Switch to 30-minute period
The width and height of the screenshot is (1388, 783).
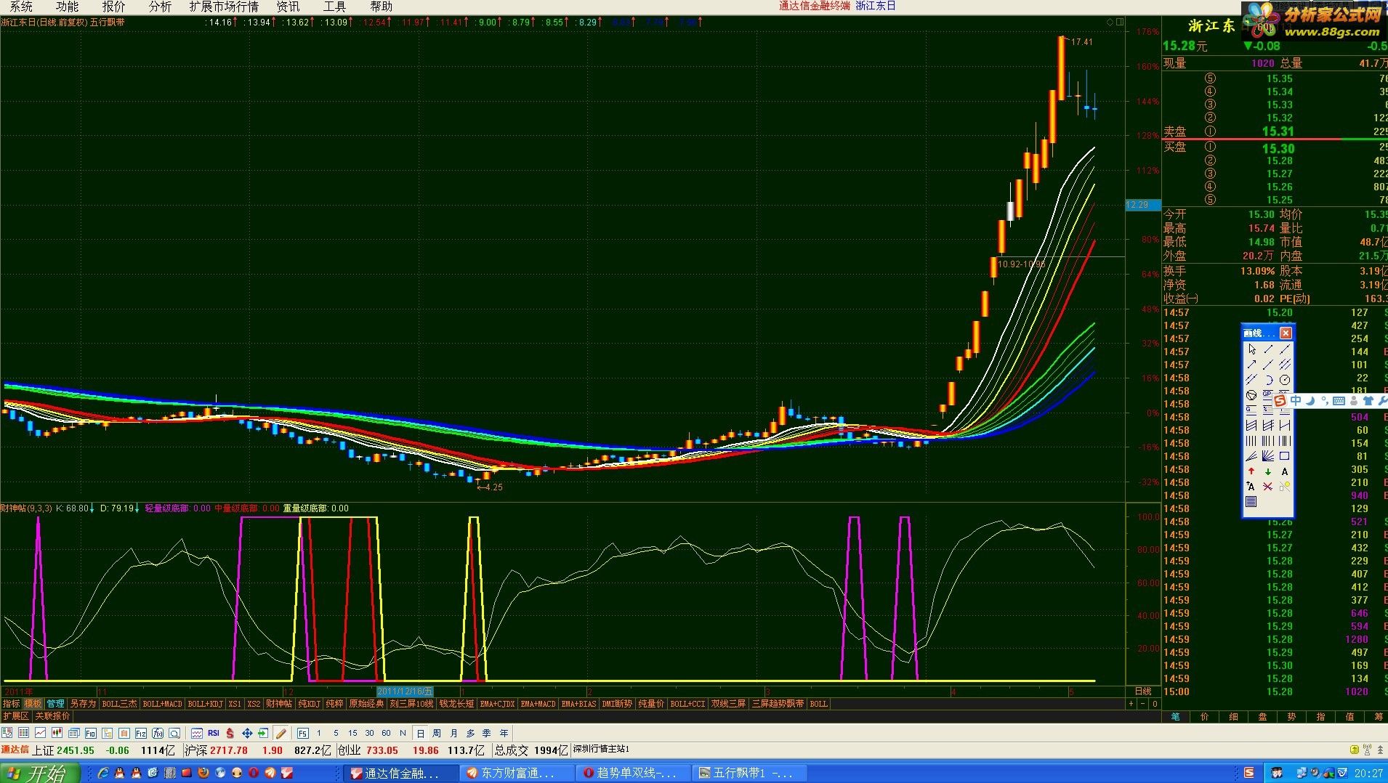click(x=369, y=733)
